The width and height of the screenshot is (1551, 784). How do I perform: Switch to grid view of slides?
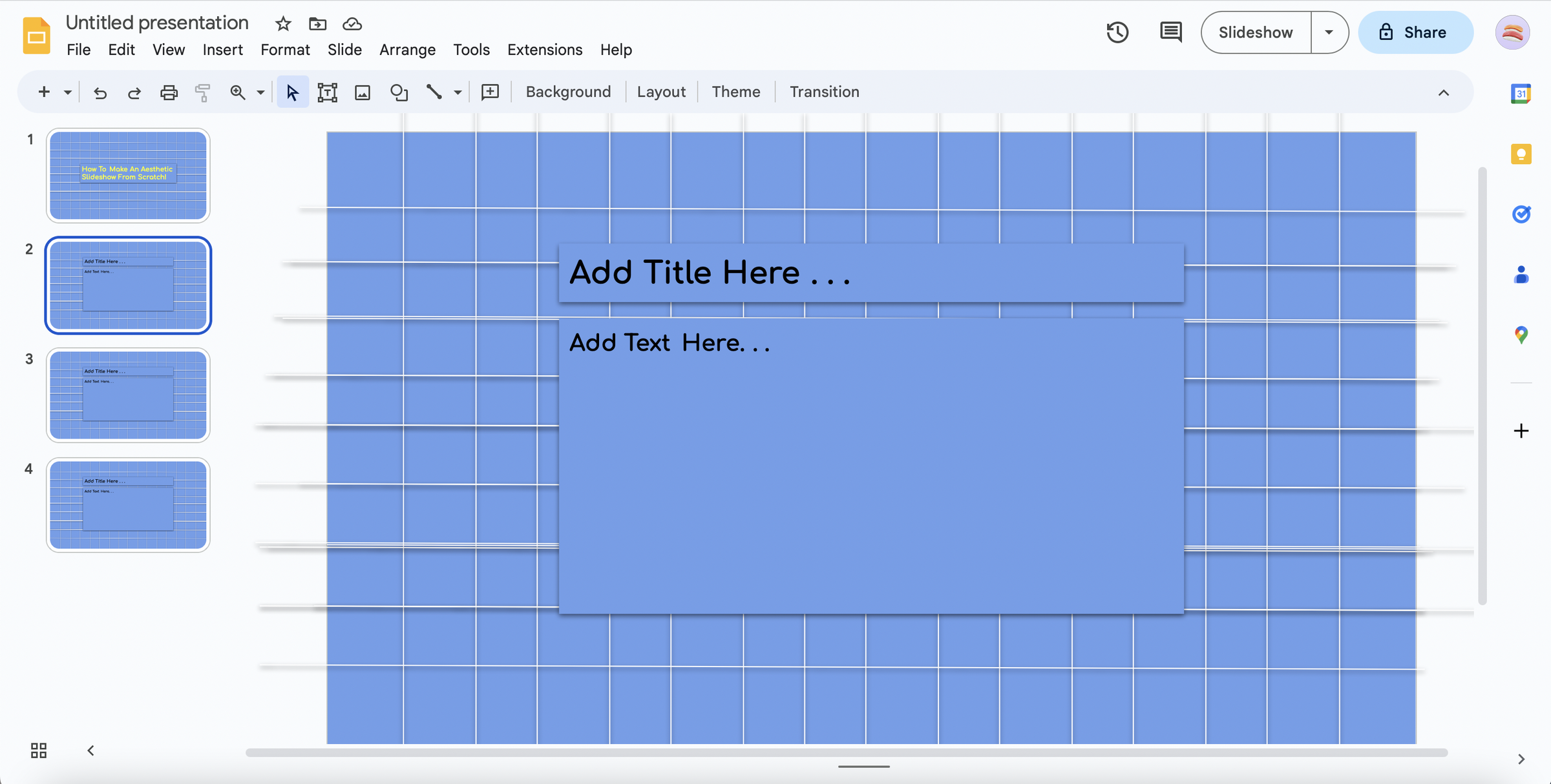click(x=38, y=750)
